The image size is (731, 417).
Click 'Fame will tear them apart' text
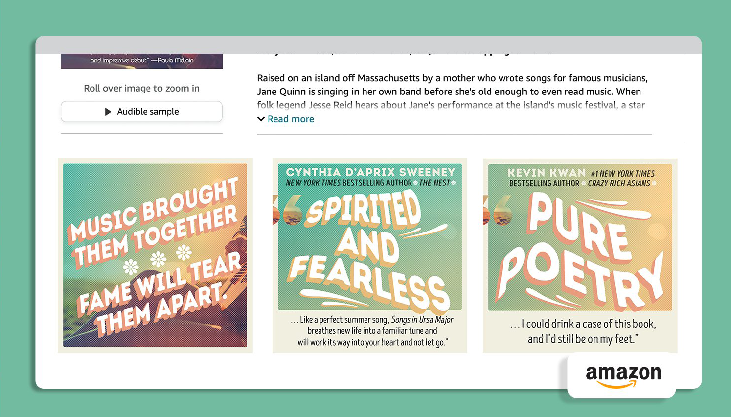click(160, 294)
